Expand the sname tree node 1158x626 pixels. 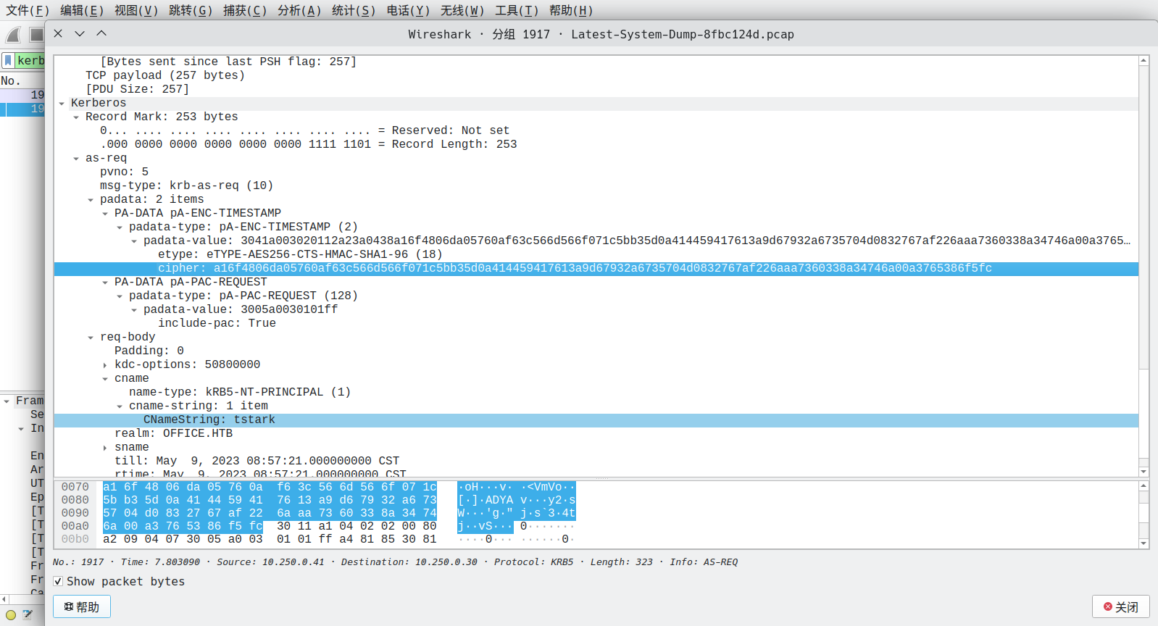pos(106,448)
